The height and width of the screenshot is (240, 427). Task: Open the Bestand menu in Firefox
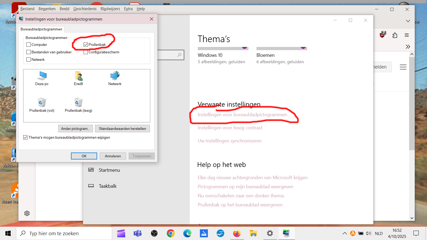tap(27, 9)
